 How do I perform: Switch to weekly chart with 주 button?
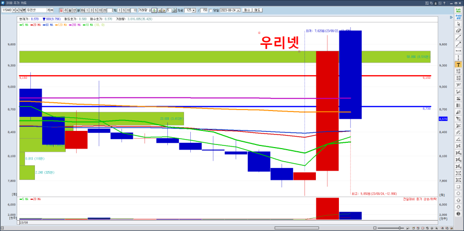click(x=66, y=10)
